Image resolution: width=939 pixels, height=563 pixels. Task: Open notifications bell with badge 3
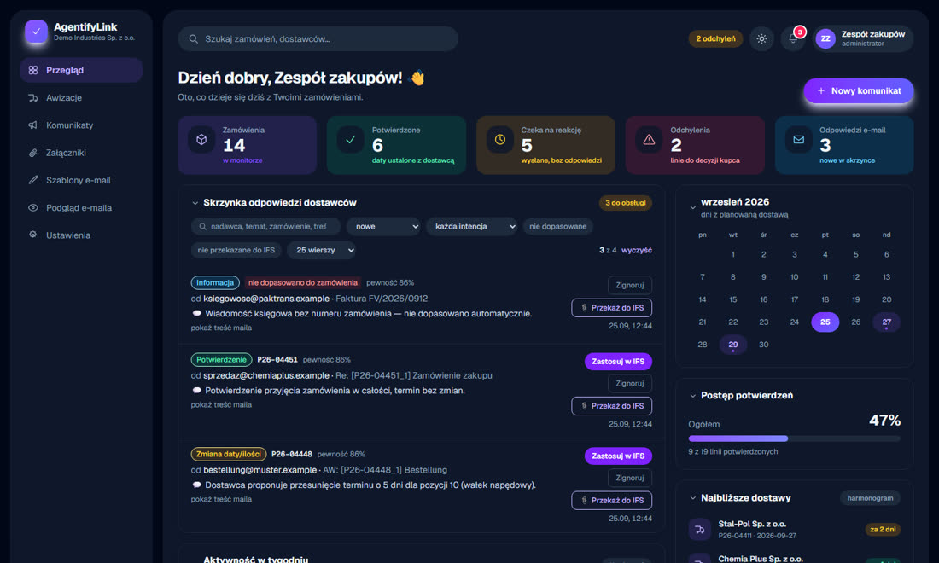(793, 39)
